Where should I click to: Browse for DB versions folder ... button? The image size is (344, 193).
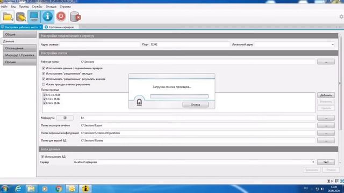point(326,140)
